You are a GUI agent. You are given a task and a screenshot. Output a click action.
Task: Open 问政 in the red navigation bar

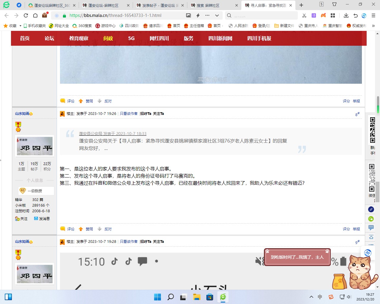[108, 38]
